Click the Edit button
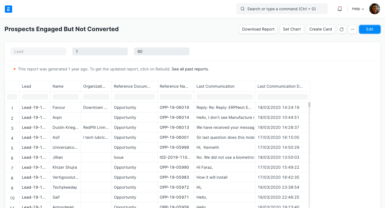 pyautogui.click(x=370, y=29)
